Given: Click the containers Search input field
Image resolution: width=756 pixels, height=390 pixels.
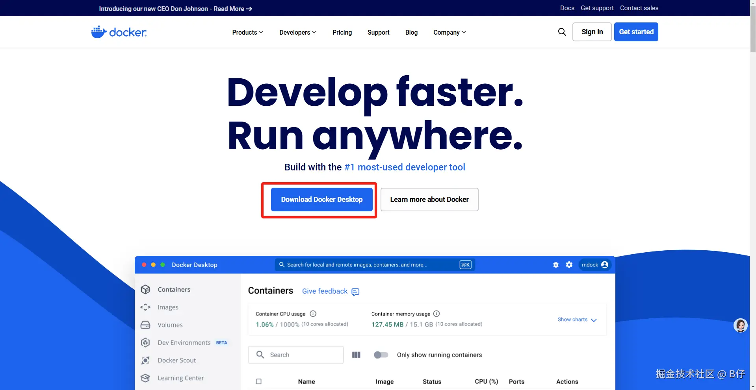Looking at the screenshot, I should pos(296,355).
